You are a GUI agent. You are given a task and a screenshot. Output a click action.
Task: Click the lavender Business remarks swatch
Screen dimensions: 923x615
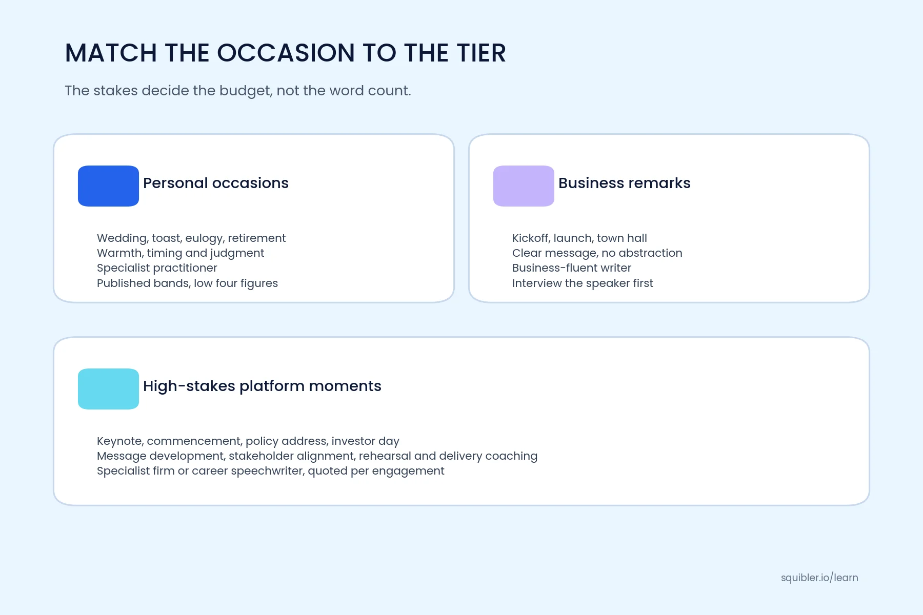(524, 186)
